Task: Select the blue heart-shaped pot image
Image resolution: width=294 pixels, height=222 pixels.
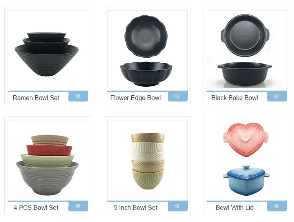Action: click(246, 180)
